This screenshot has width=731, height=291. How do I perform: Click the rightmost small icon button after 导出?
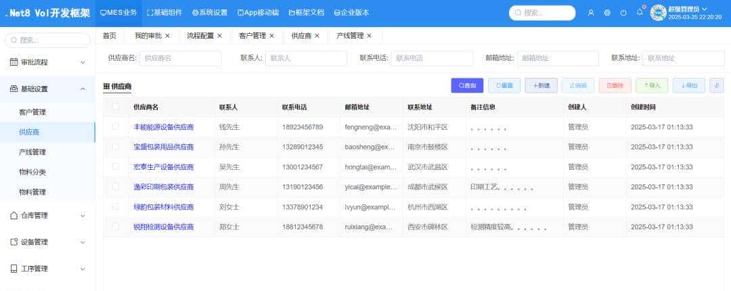click(x=717, y=85)
